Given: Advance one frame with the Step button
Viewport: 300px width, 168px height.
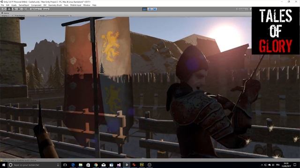Looking at the screenshot, I should click(x=155, y=9).
